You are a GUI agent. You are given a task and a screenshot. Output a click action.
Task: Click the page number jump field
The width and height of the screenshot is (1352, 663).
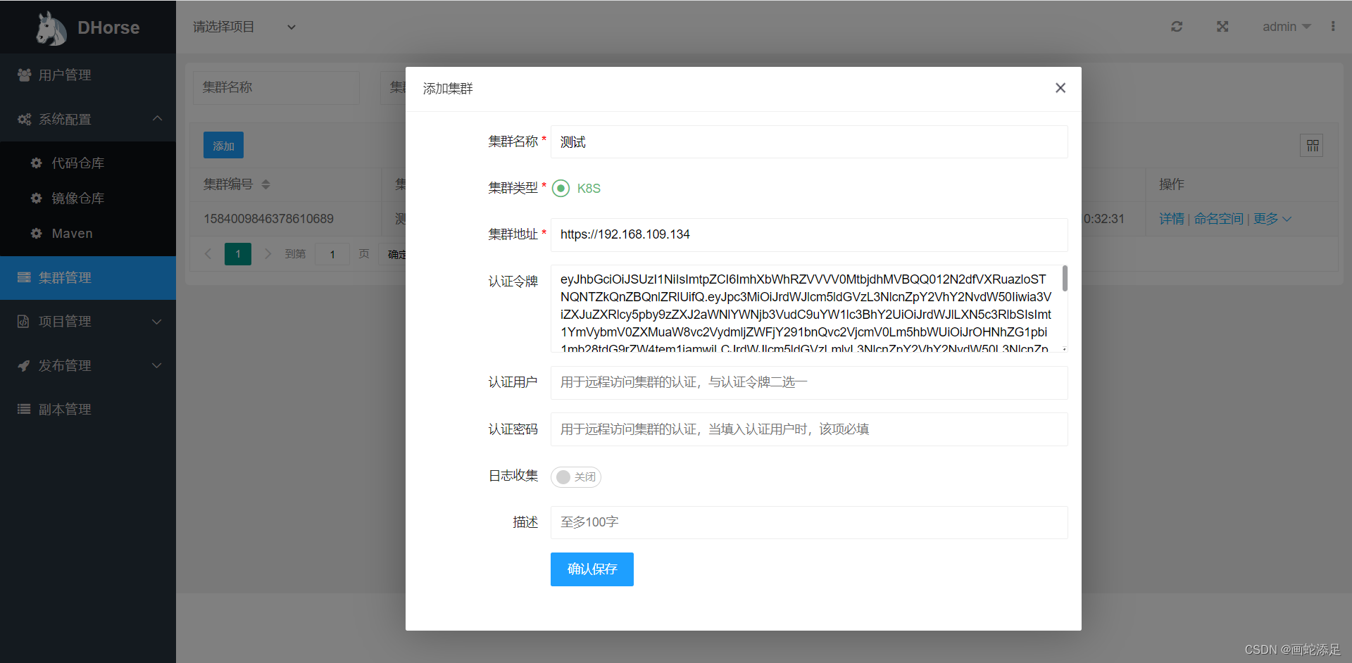tap(332, 254)
